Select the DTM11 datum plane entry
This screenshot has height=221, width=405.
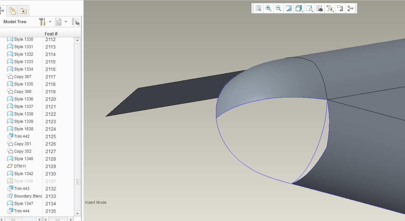(20, 166)
